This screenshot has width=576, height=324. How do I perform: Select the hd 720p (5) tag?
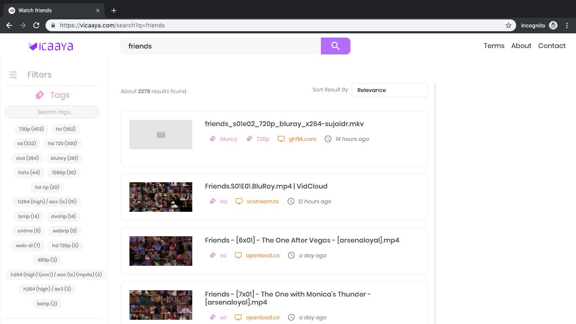65,246
